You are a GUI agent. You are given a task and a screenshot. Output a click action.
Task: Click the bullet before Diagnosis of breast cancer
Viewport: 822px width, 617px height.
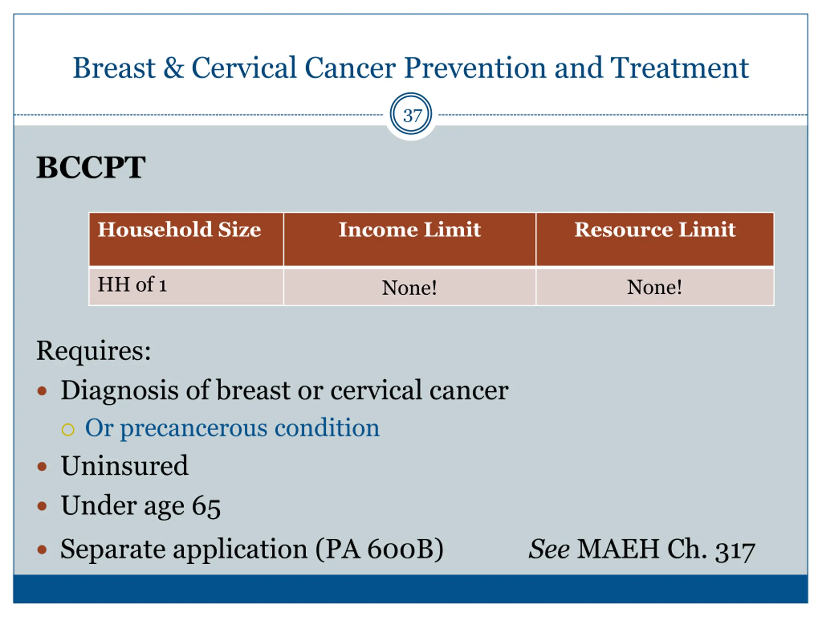(x=42, y=391)
